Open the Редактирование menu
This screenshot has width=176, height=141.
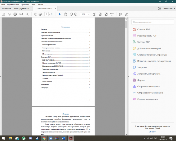pos(13,4)
